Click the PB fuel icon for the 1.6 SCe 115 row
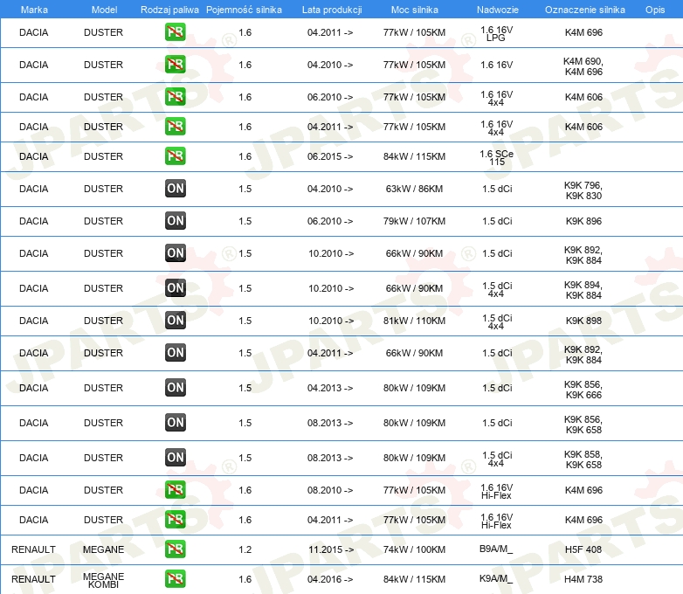Screen dimensions: 683x594 (x=175, y=156)
